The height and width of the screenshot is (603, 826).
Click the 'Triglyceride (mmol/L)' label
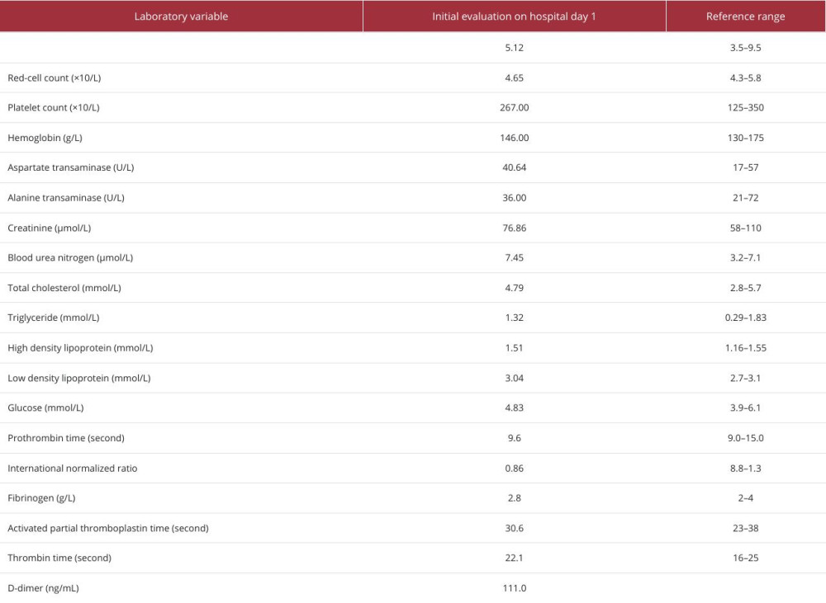pyautogui.click(x=53, y=318)
